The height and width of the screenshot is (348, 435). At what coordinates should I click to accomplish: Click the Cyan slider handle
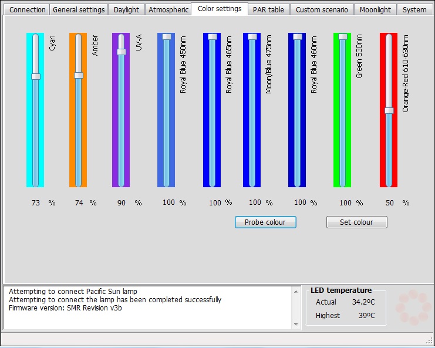(36, 76)
